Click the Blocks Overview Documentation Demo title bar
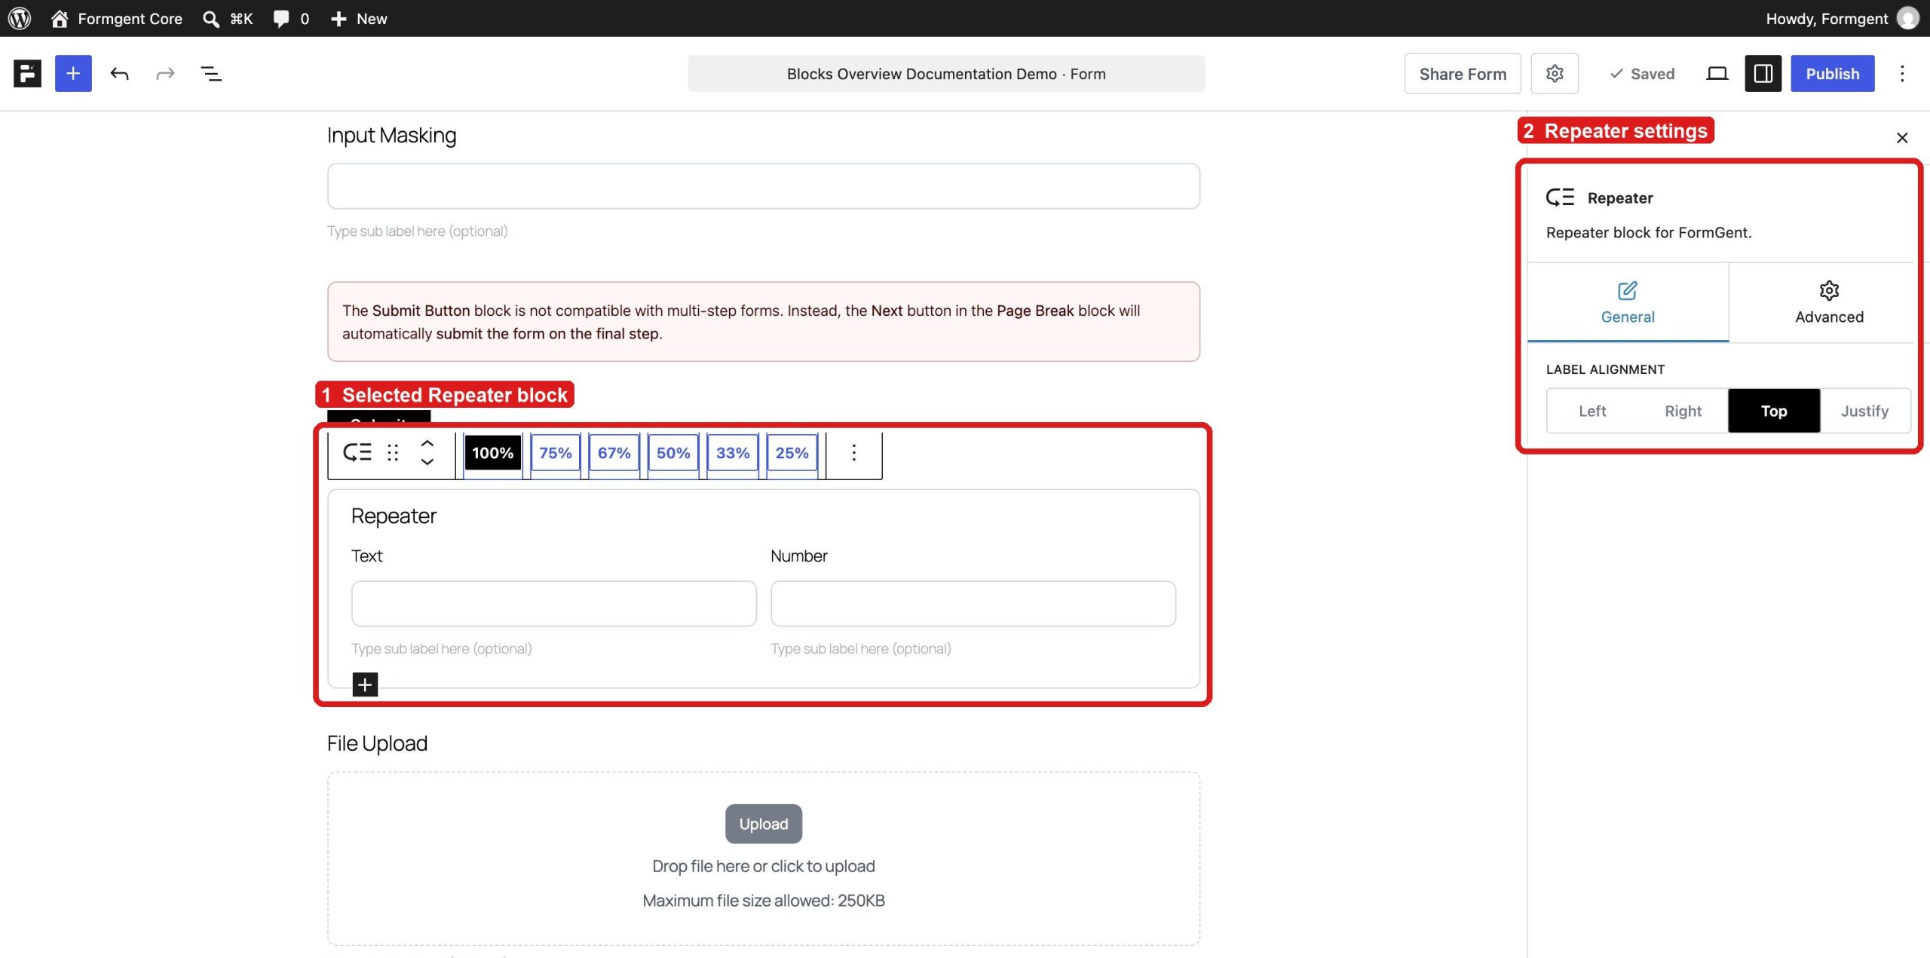Viewport: 1930px width, 958px height. coord(946,73)
